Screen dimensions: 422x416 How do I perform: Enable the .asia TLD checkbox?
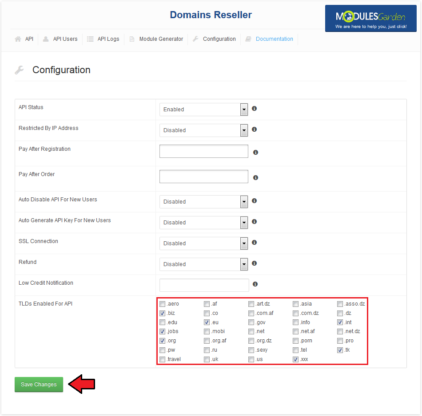coord(295,304)
